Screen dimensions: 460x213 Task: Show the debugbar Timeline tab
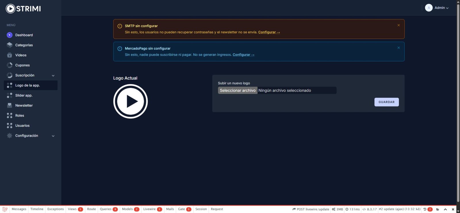37,209
